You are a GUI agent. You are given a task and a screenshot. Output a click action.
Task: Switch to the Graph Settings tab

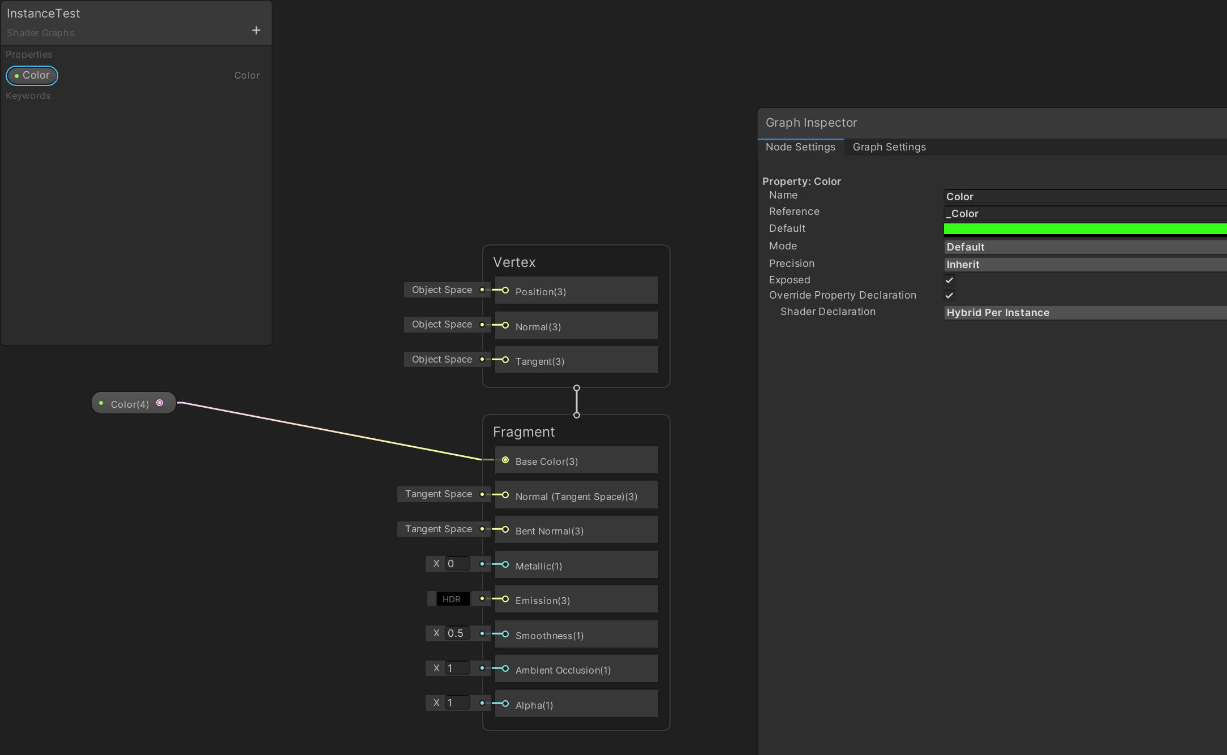[x=889, y=147]
